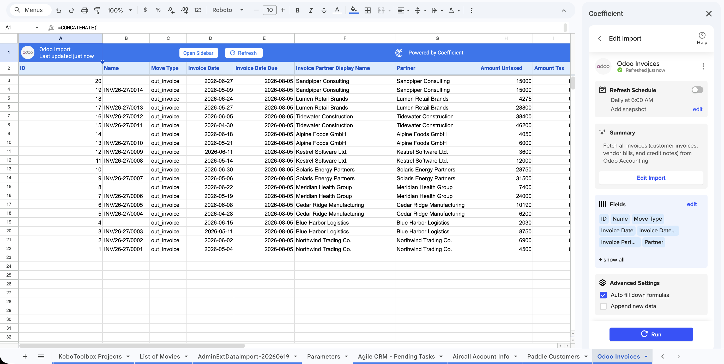Apply percent format icon
This screenshot has height=364, width=724.
(158, 10)
